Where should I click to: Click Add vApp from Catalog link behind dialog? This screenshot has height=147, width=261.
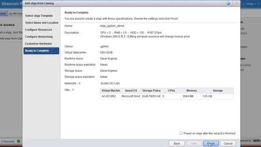11,38
